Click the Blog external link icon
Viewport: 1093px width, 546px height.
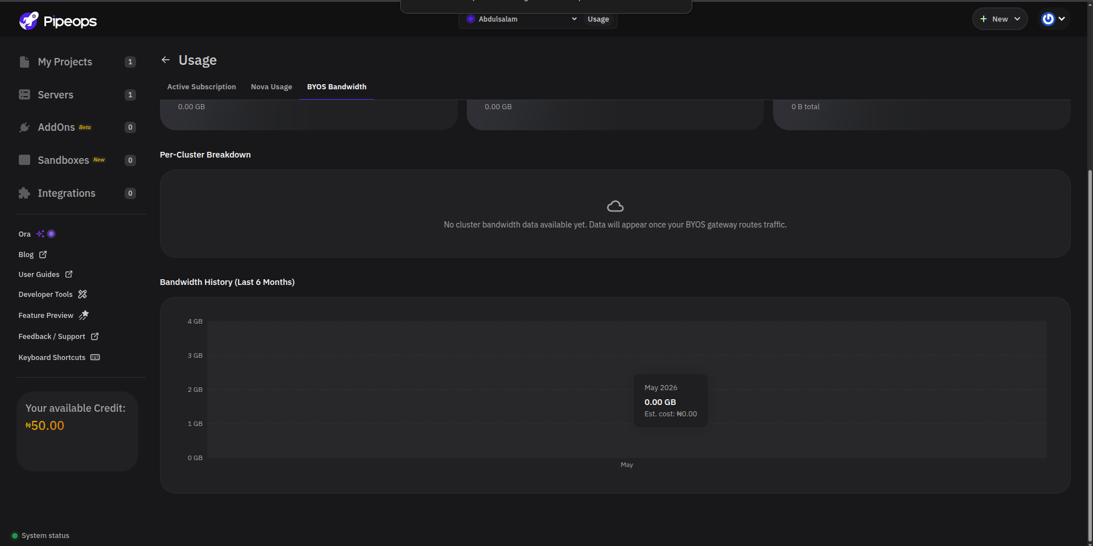point(43,254)
